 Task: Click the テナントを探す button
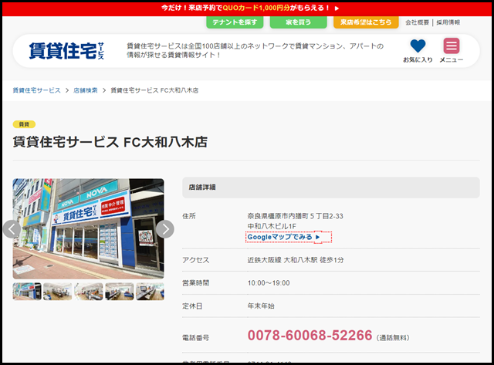pos(235,22)
